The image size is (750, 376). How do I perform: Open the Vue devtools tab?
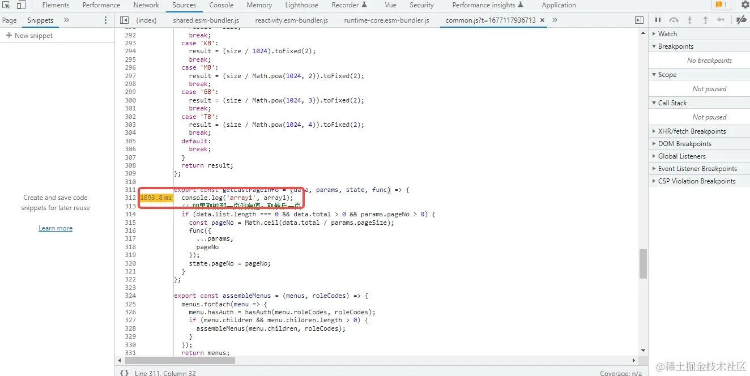pos(390,5)
